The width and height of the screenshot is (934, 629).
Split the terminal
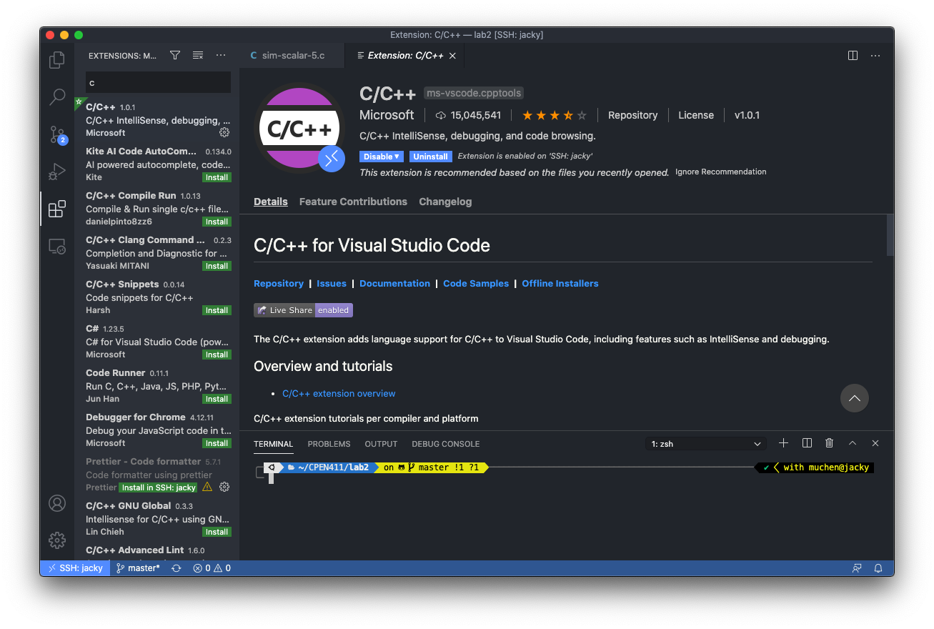[x=806, y=443]
